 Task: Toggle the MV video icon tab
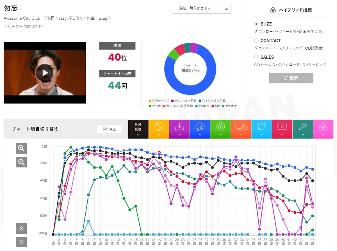[x=282, y=129]
